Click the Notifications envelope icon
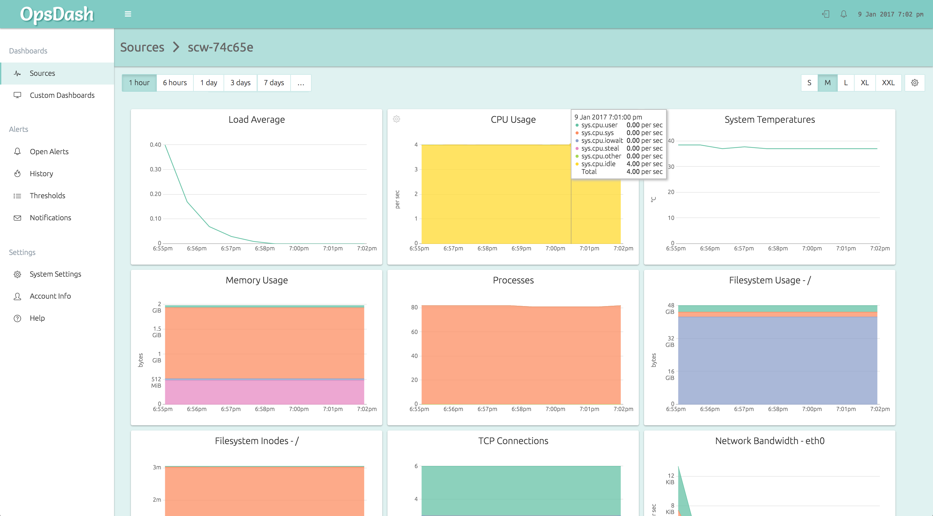 17,218
